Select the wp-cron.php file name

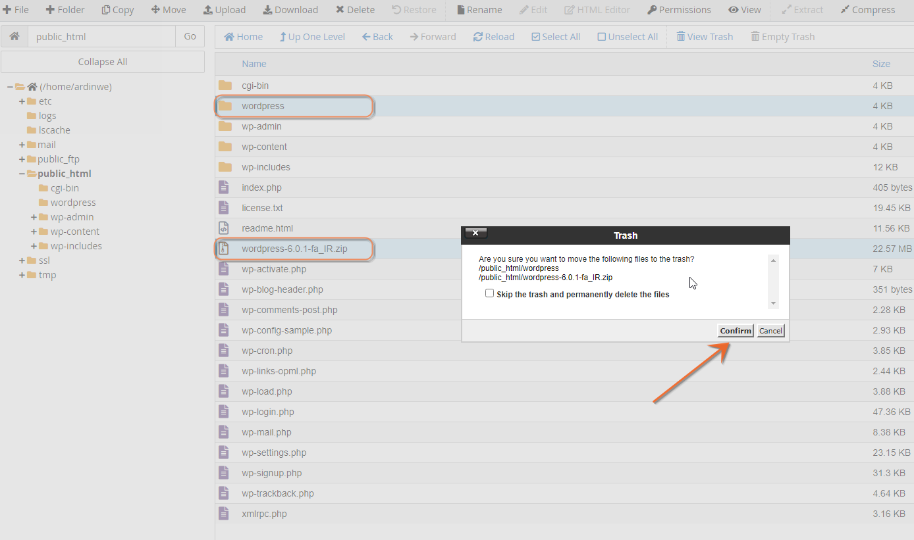[267, 351]
